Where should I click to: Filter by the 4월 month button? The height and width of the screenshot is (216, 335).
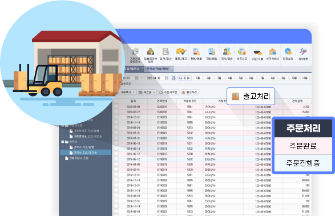tap(230, 78)
